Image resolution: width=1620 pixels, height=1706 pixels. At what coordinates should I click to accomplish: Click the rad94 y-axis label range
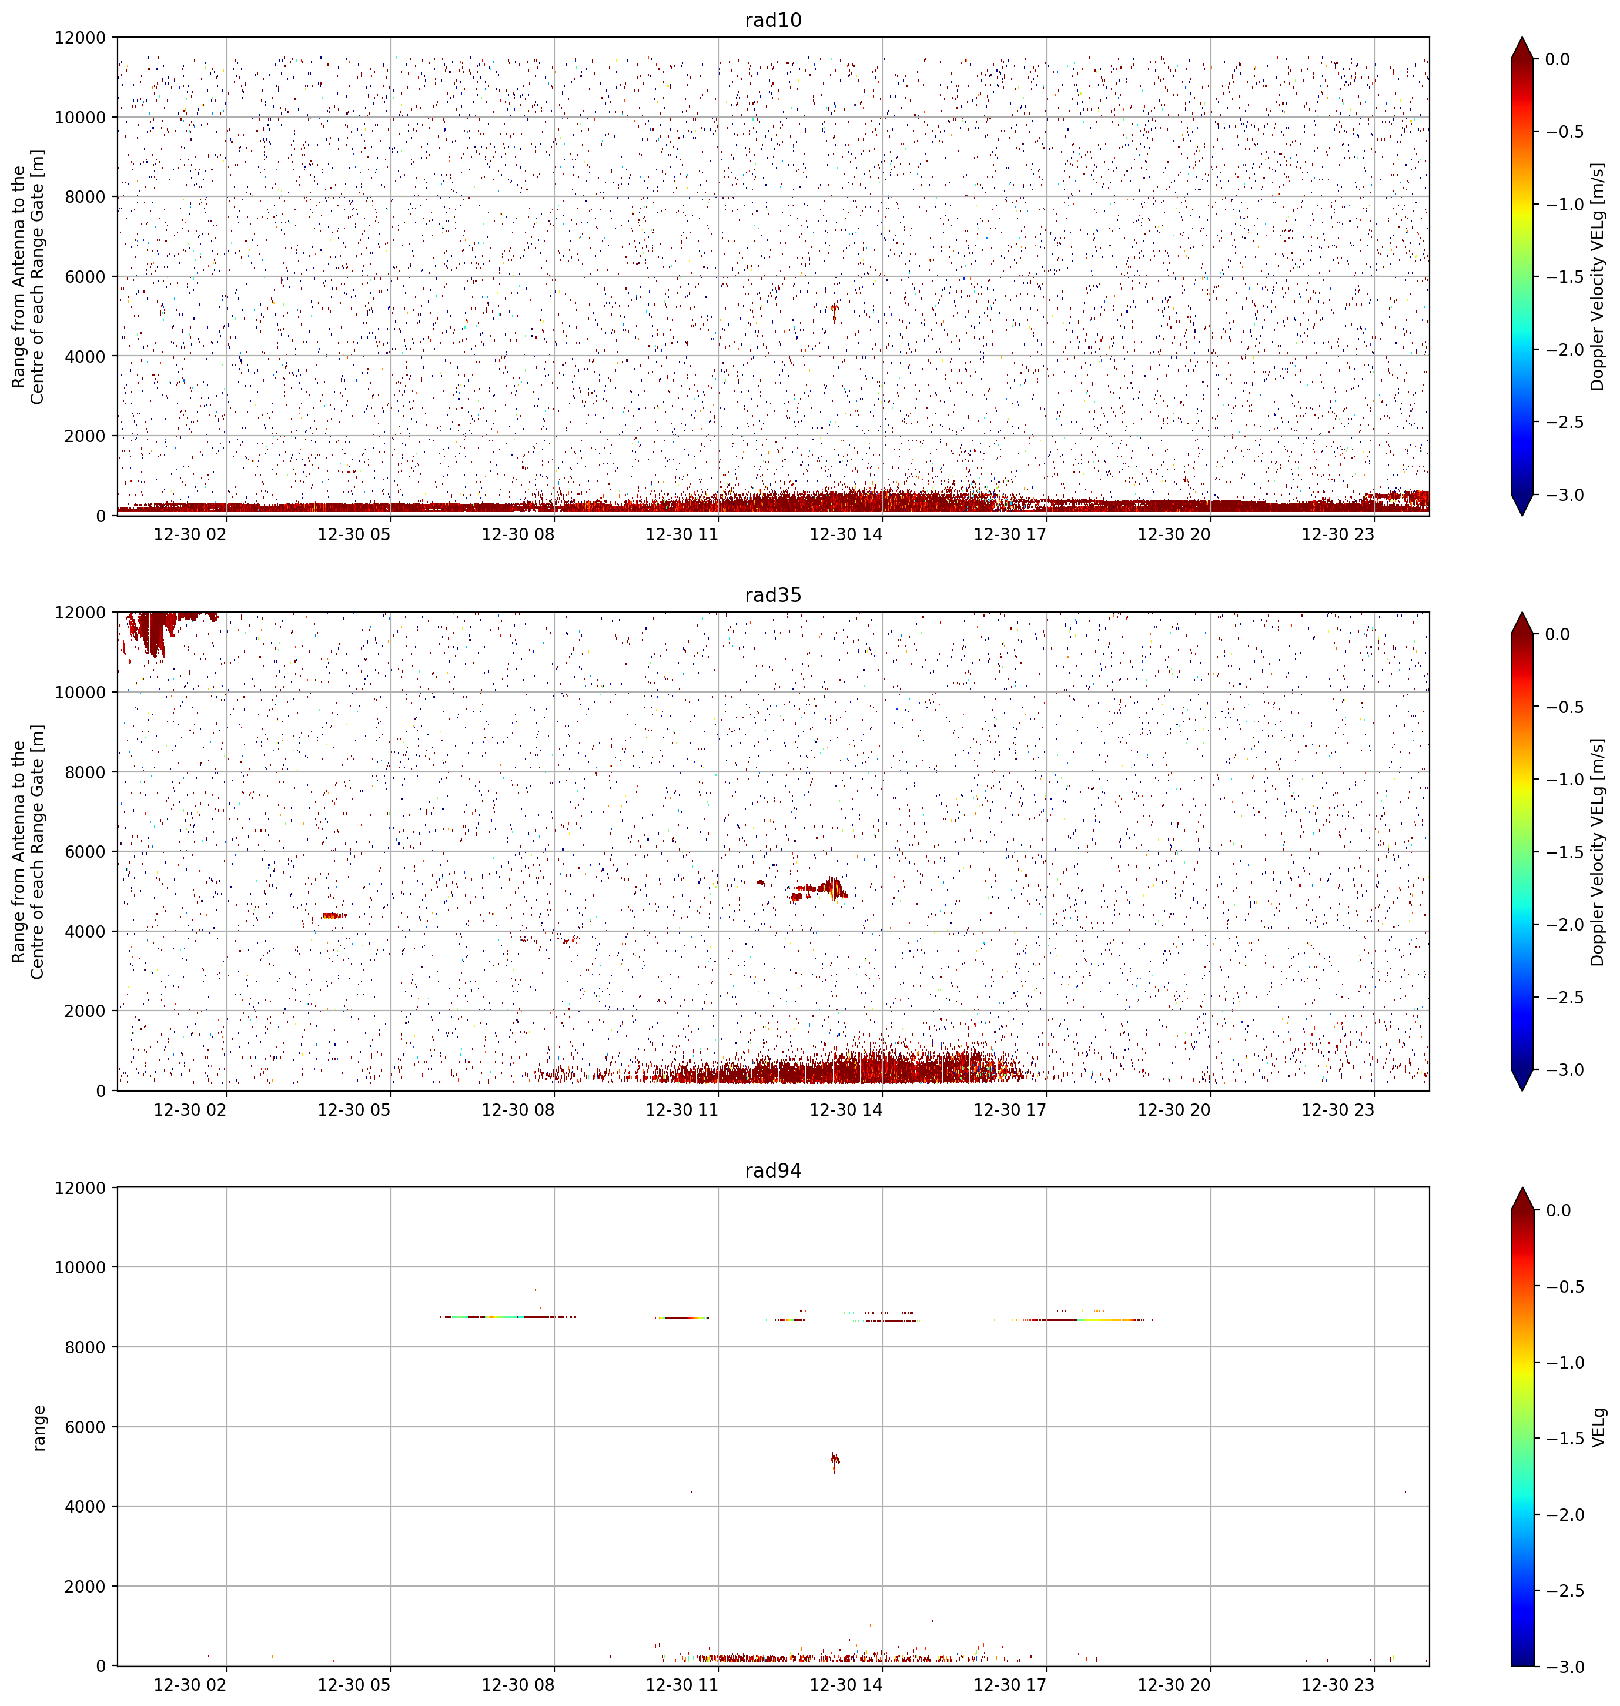coord(38,1427)
